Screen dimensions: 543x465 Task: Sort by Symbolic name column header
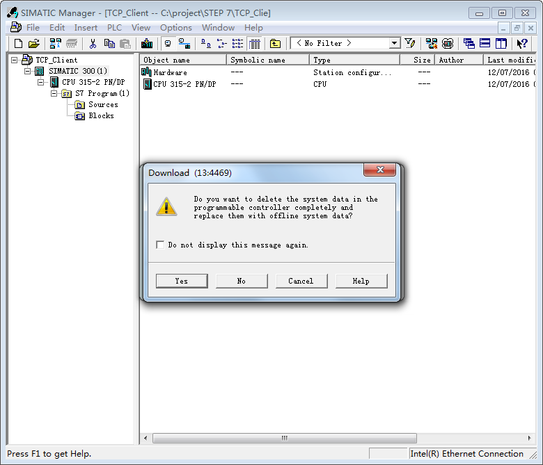[x=268, y=60]
